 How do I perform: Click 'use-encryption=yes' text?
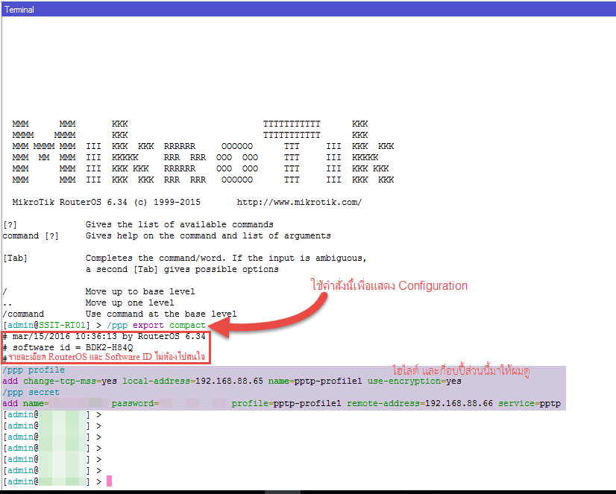pos(415,381)
